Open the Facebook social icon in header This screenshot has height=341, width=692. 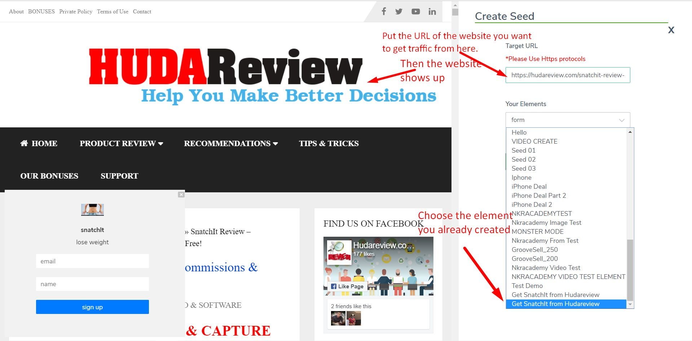pyautogui.click(x=384, y=12)
